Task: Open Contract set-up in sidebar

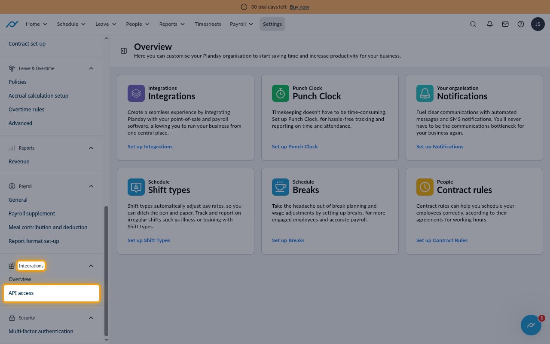Action: [x=27, y=43]
